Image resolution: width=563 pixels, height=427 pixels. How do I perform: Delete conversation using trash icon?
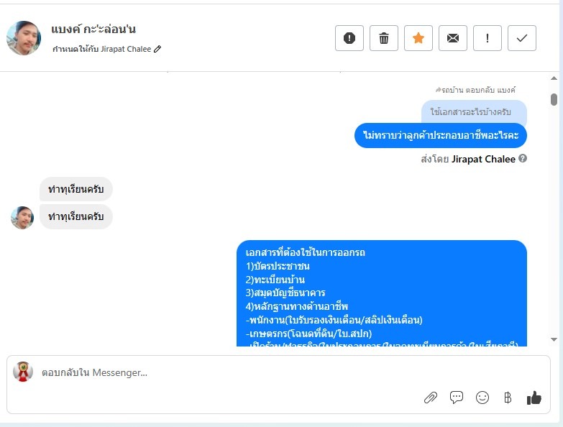[x=383, y=38]
